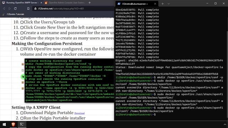
Task: Minimize the Windows Terminal window
Action: point(207,3)
